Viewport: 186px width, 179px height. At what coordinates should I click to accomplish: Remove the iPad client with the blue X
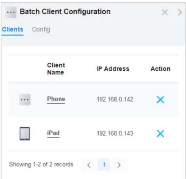point(160,133)
